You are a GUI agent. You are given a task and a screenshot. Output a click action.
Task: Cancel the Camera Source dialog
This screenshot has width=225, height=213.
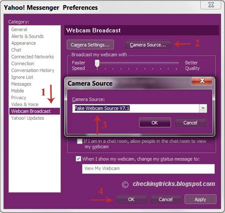(x=190, y=123)
